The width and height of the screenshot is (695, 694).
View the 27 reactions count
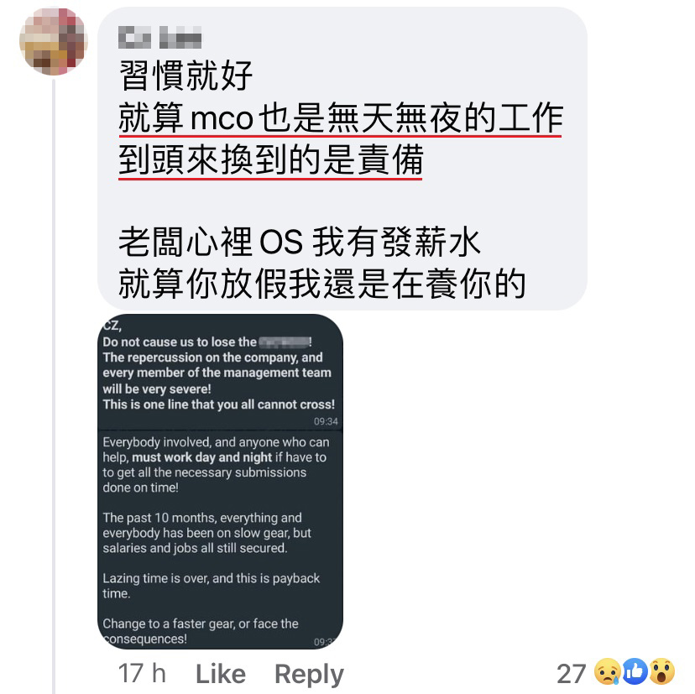571,674
